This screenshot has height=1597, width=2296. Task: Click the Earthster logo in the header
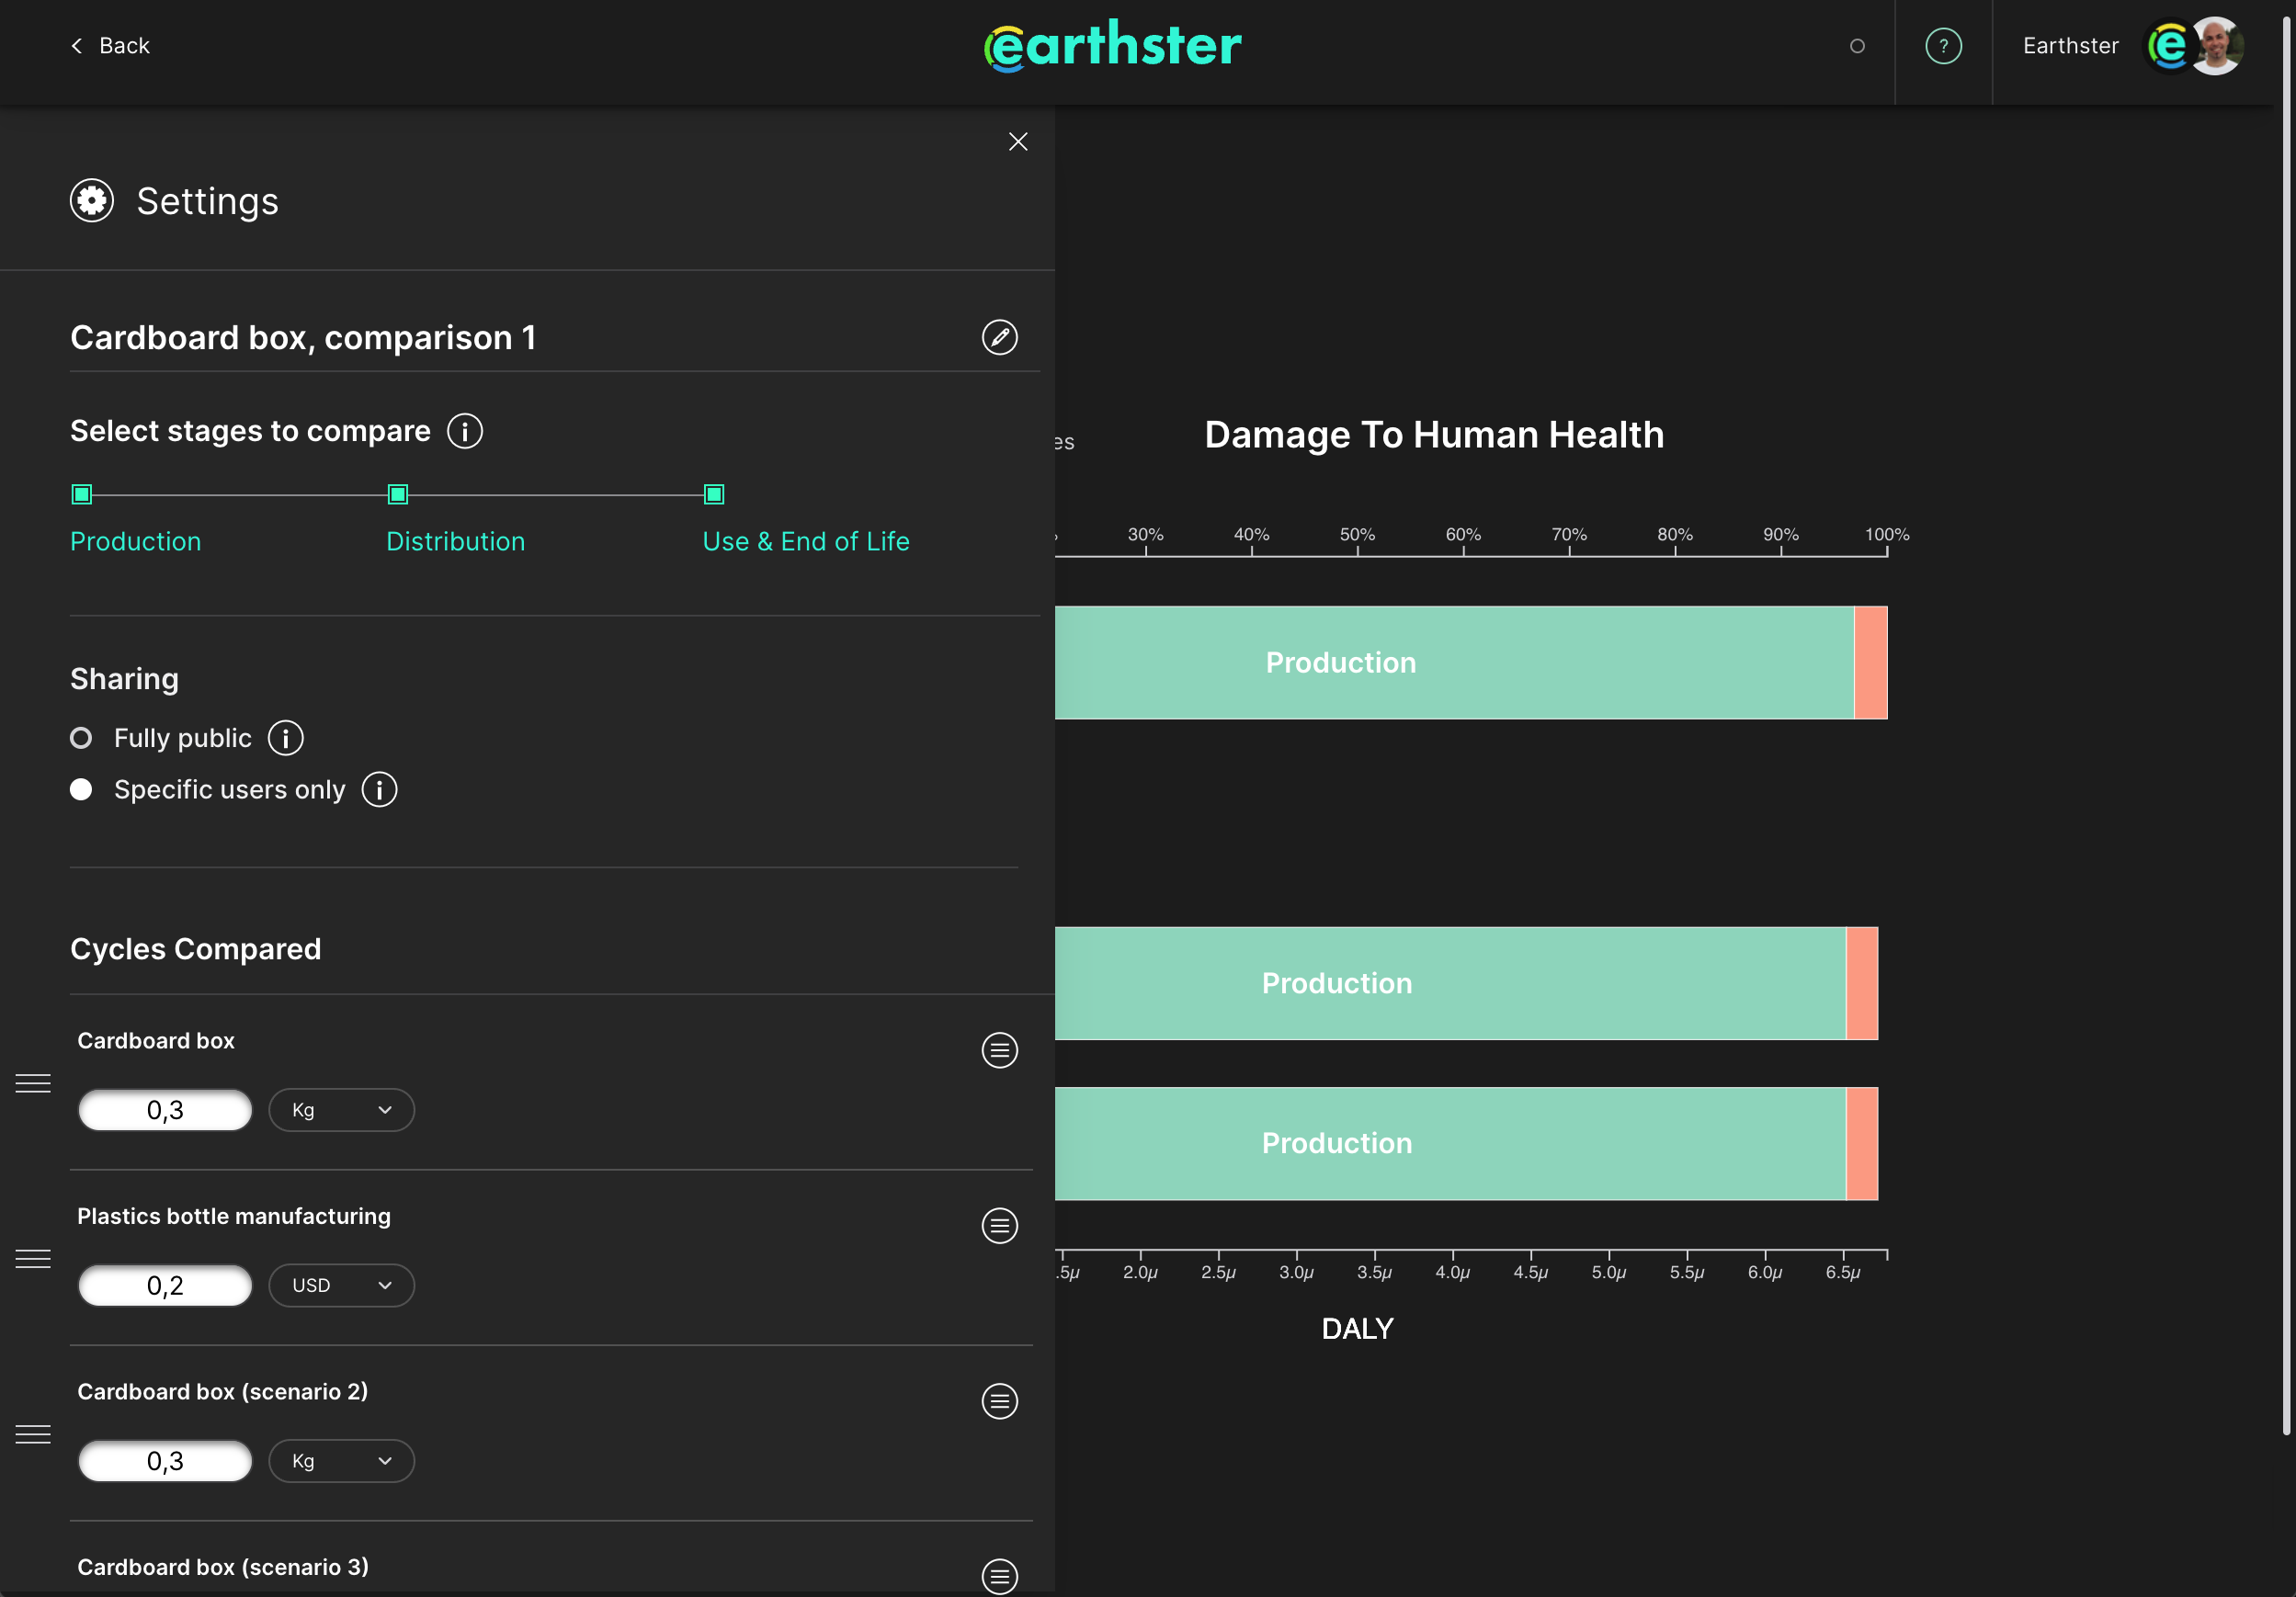click(1113, 44)
